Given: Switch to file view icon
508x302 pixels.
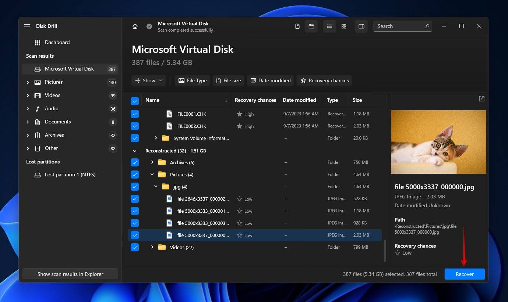Looking at the screenshot, I should click(297, 26).
